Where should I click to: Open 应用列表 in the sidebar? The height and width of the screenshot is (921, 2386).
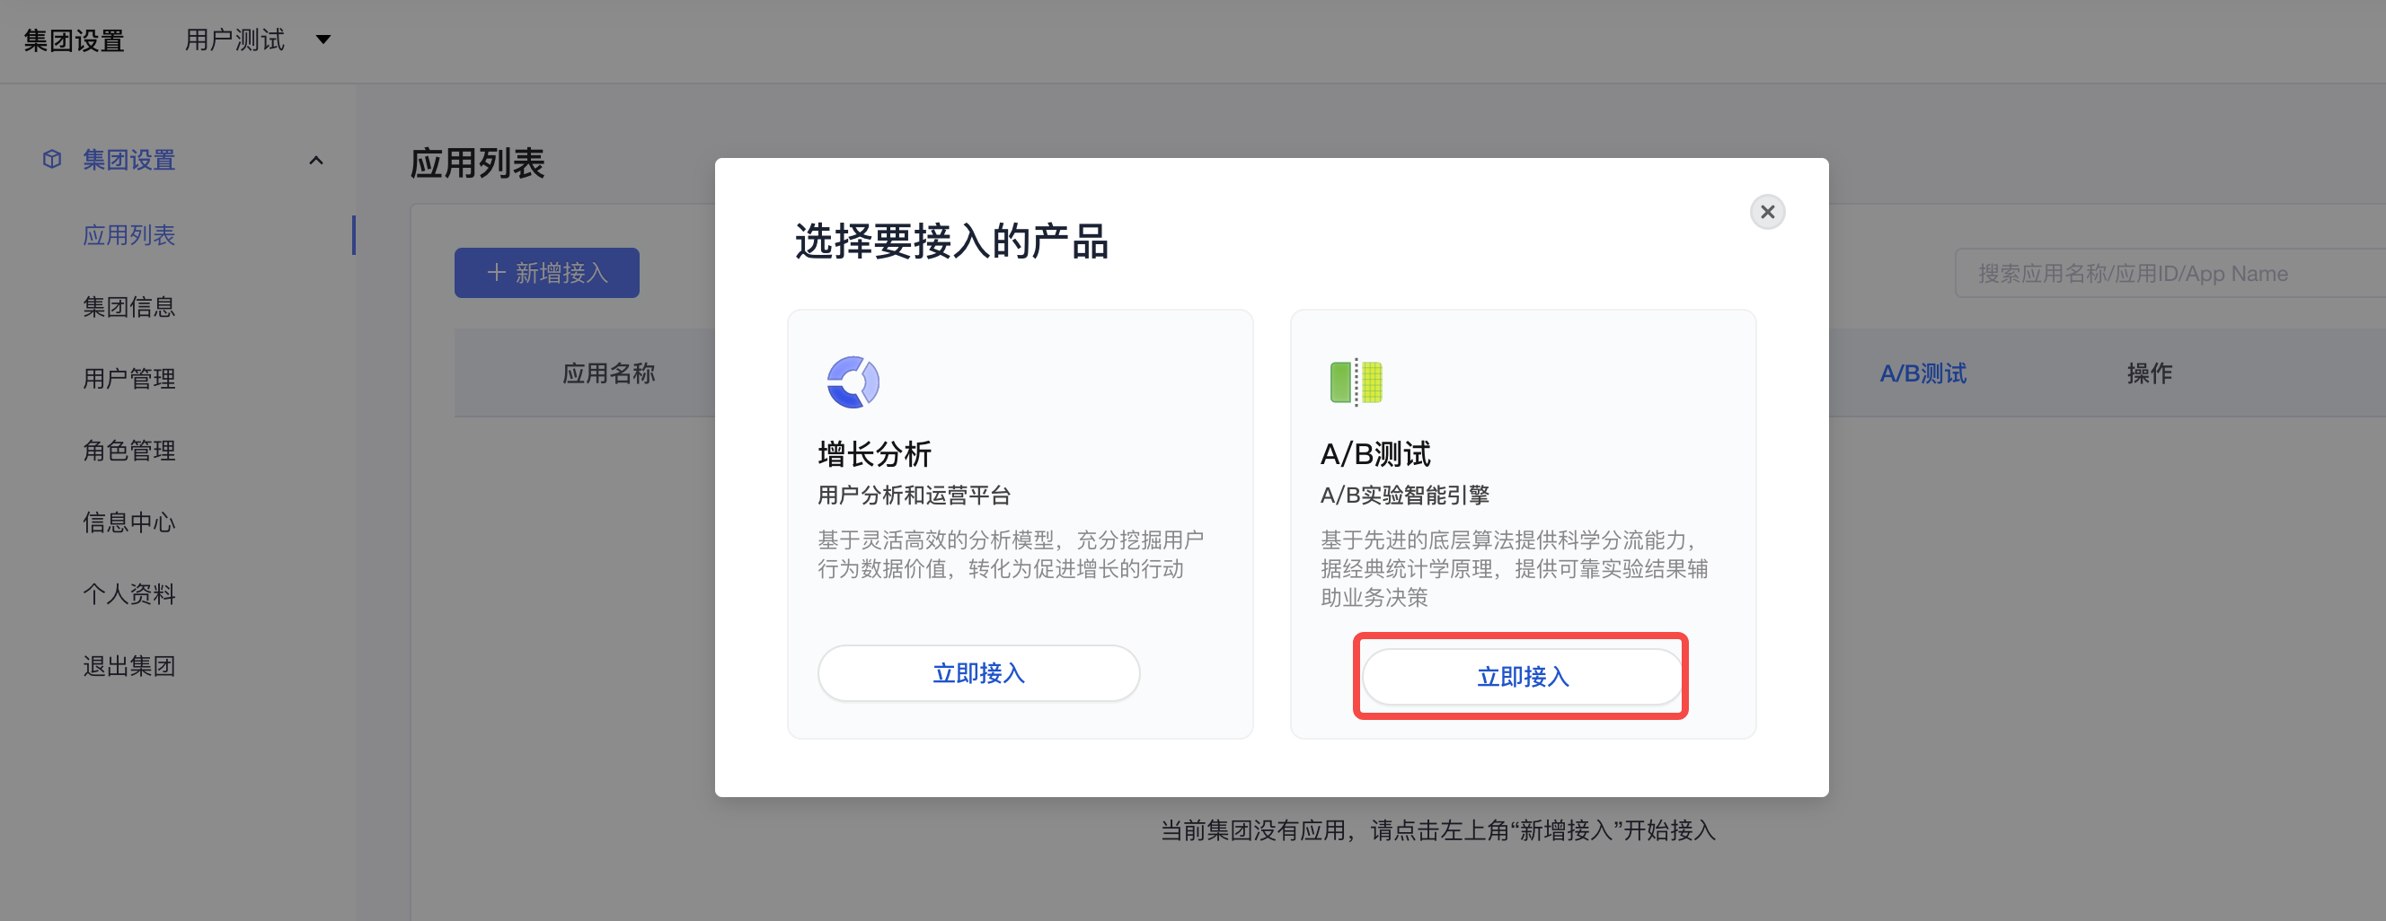click(128, 235)
